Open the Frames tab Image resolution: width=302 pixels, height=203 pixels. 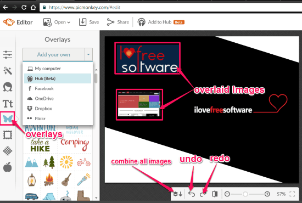[8, 134]
